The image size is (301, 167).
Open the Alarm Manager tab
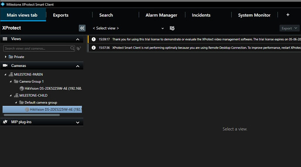tap(161, 15)
